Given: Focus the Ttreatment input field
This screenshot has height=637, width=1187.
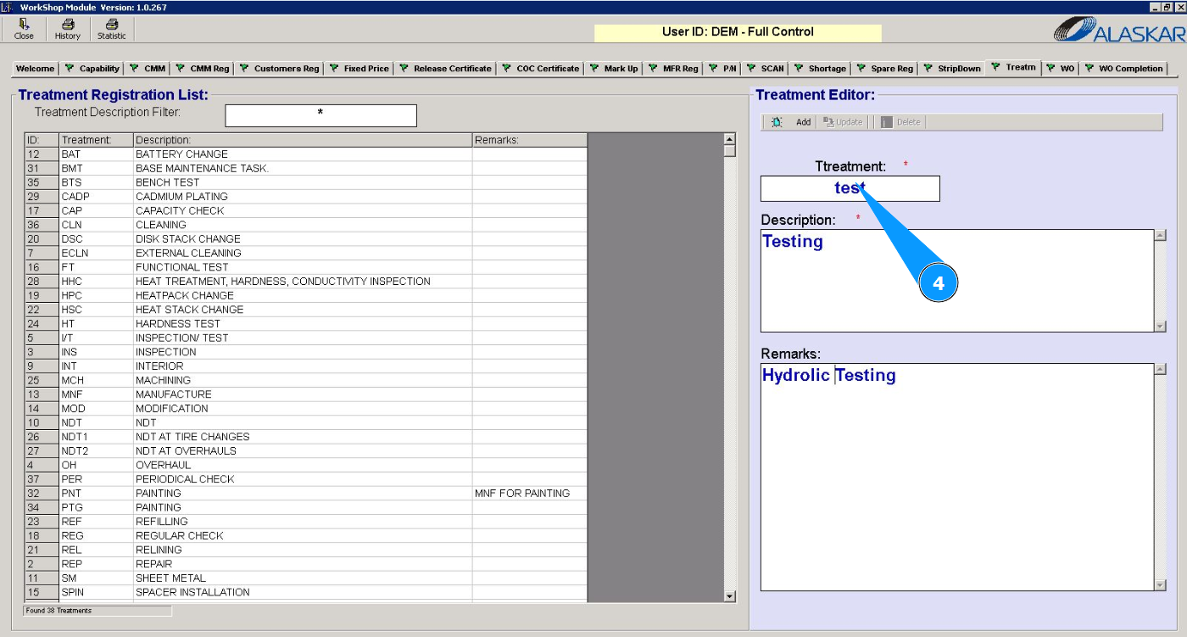Looking at the screenshot, I should tap(850, 188).
